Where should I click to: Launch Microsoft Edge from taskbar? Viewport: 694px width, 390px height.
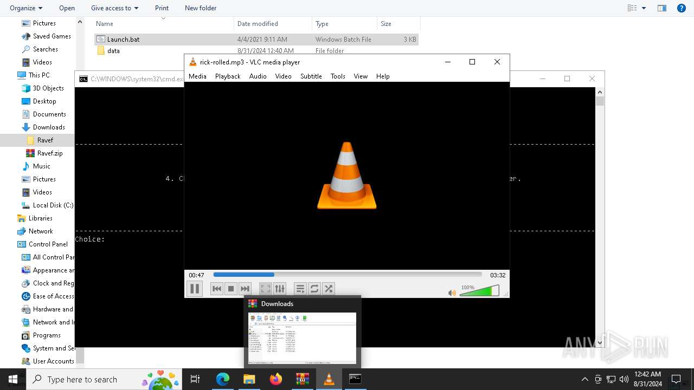coord(223,379)
